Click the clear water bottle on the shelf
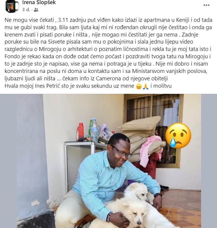217x228 pixels. click(x=95, y=130)
